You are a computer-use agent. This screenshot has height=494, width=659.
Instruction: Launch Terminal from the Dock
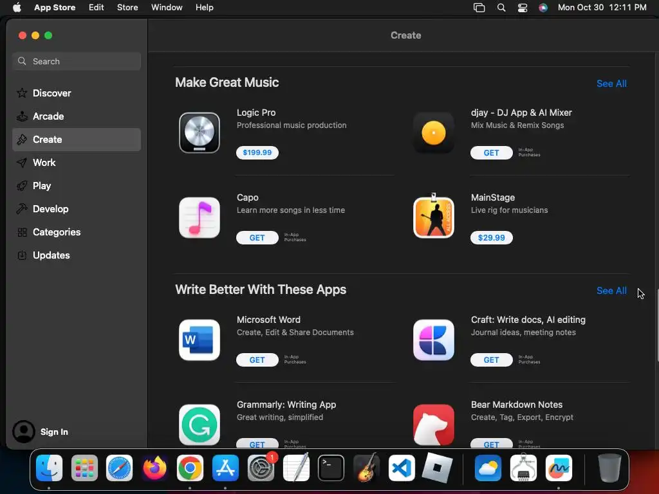coord(331,468)
